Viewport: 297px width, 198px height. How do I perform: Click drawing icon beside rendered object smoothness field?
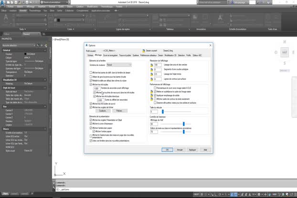pyautogui.click(x=151, y=74)
